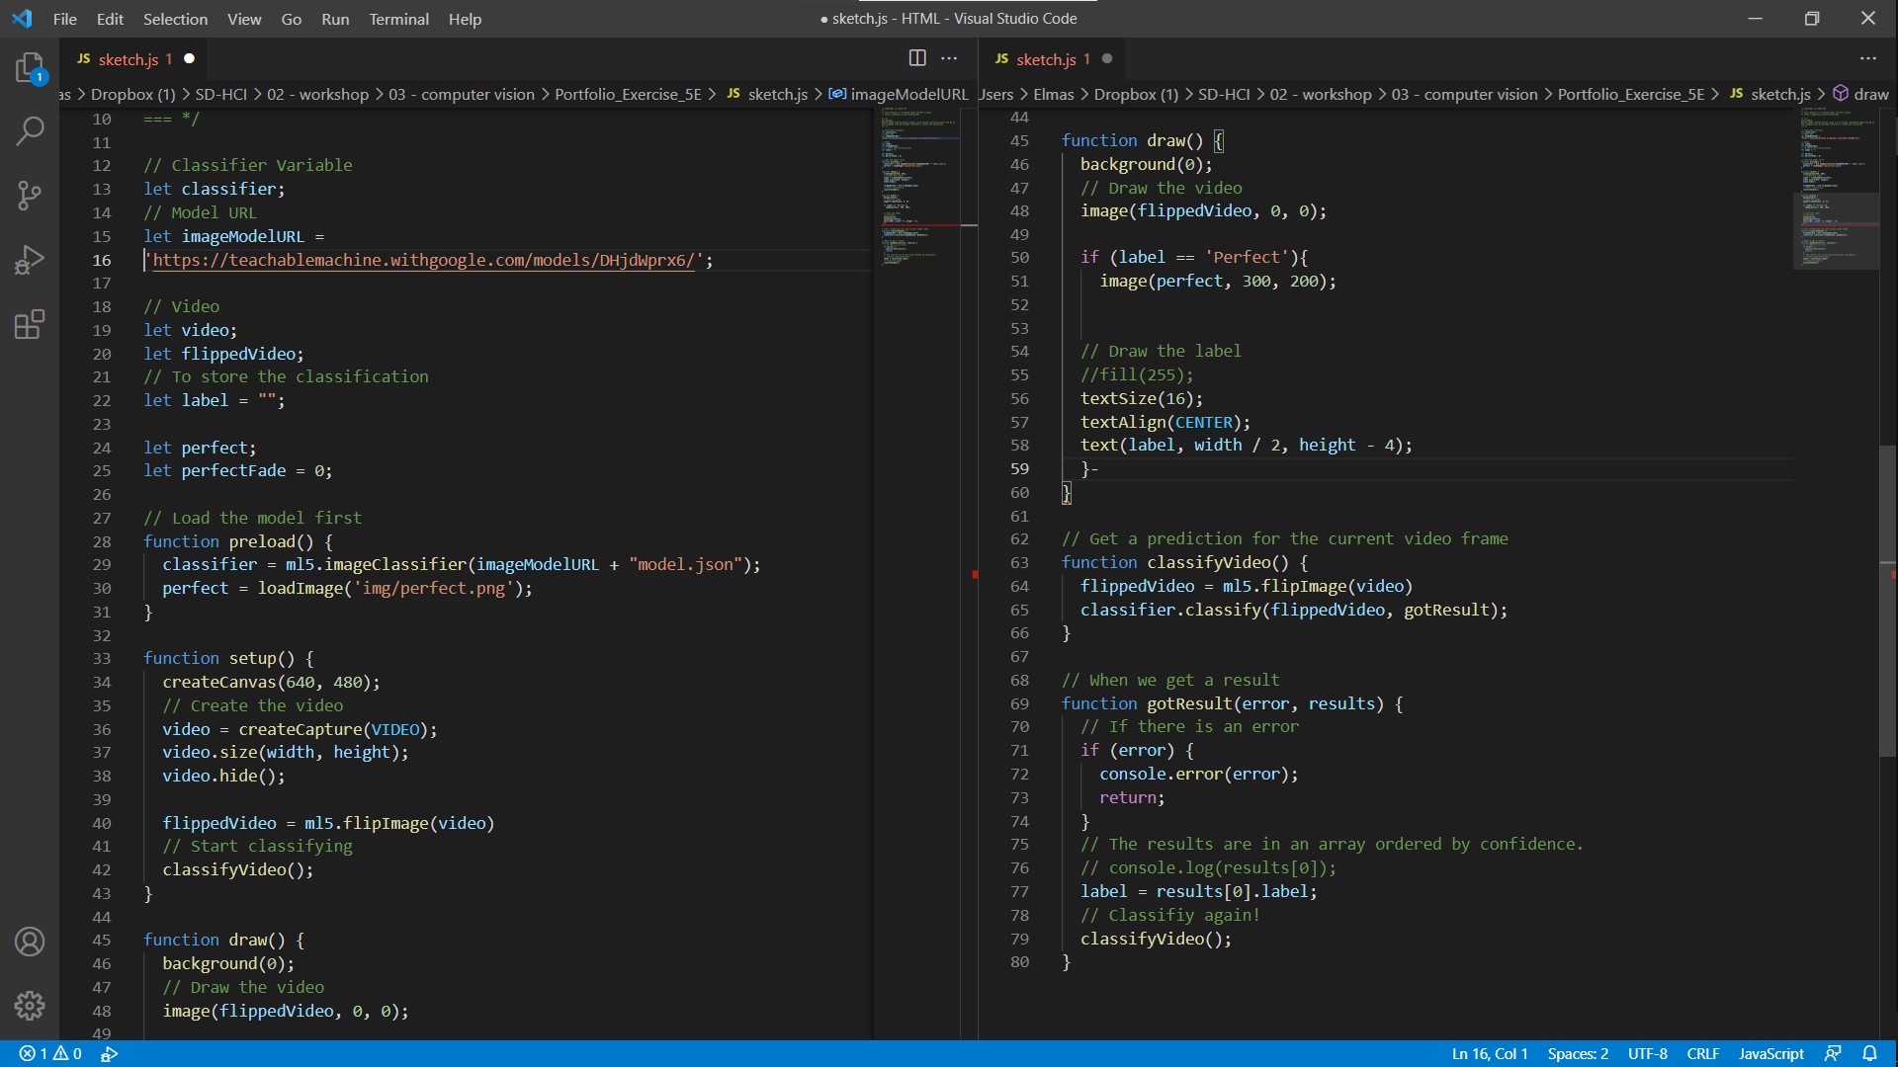Open the Manage gear icon
Screen dimensions: 1898x1067
pos(30,1006)
